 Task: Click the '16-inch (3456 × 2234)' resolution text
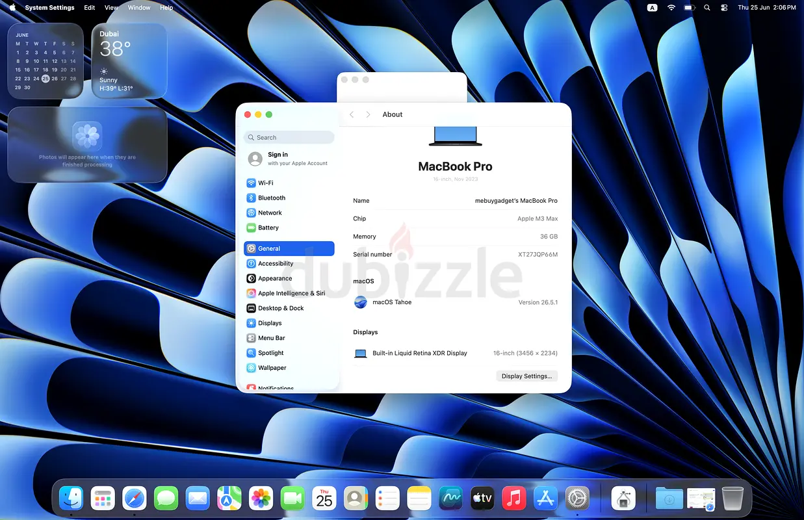(525, 353)
